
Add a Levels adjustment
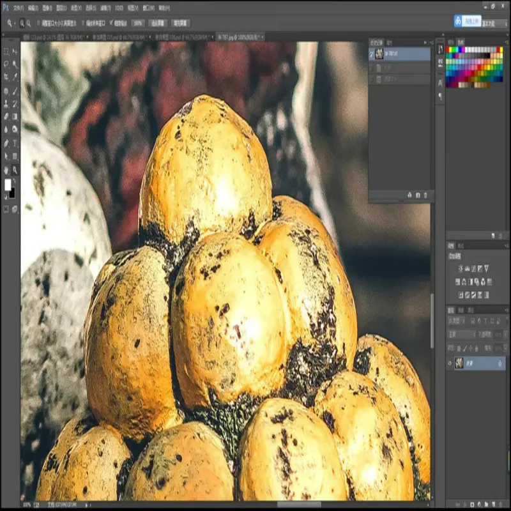pos(467,268)
